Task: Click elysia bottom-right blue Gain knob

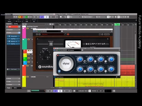Action: pyautogui.click(x=111, y=69)
